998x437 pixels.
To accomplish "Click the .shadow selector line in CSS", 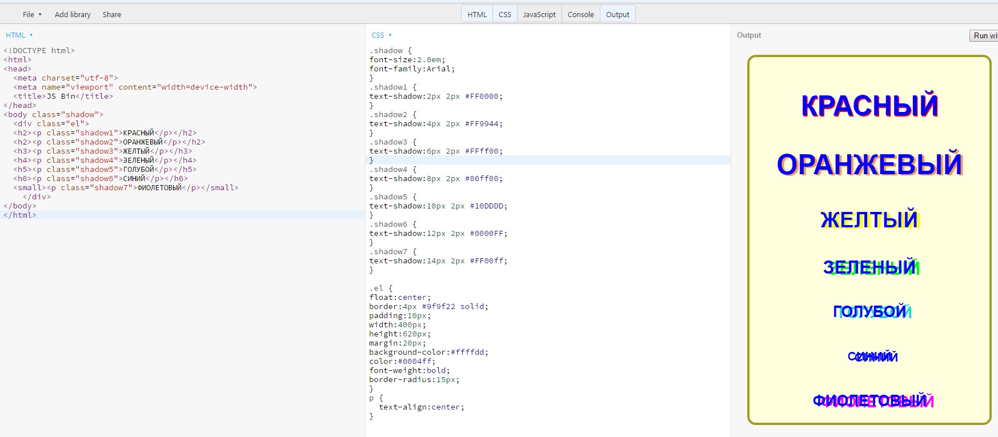I will coord(390,50).
